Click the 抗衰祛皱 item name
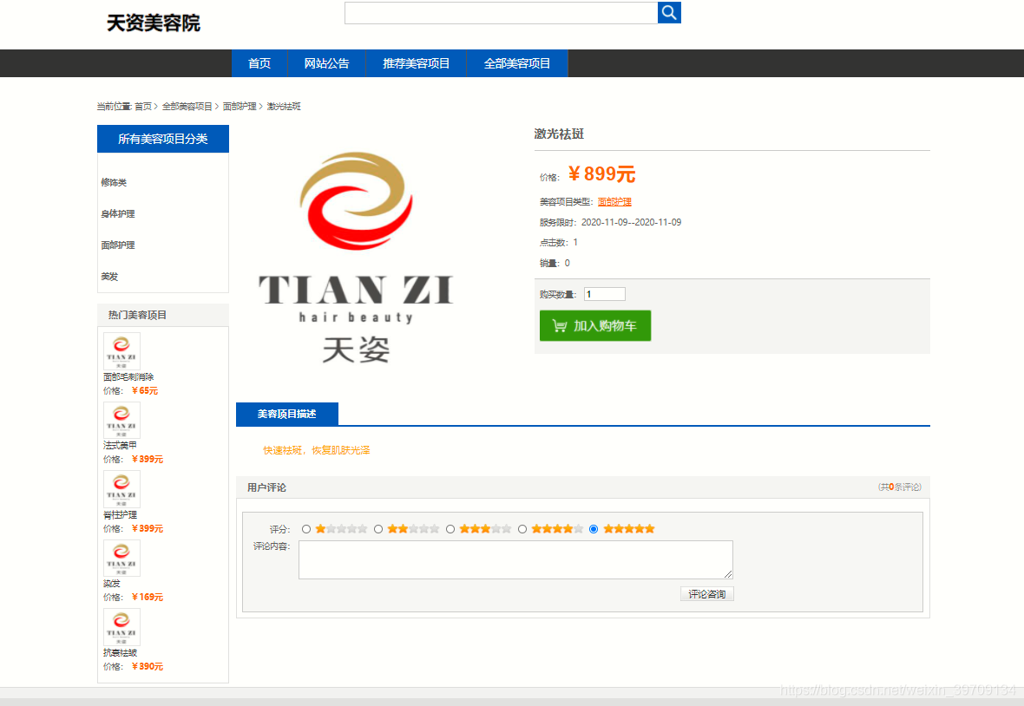This screenshot has width=1024, height=706. tap(120, 653)
